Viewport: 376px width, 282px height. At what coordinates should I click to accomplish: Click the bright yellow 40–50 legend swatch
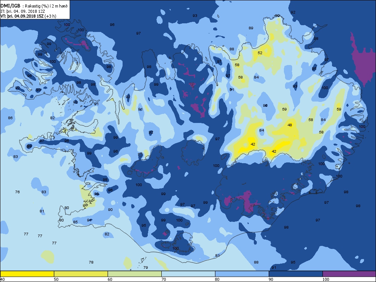pos(27,274)
